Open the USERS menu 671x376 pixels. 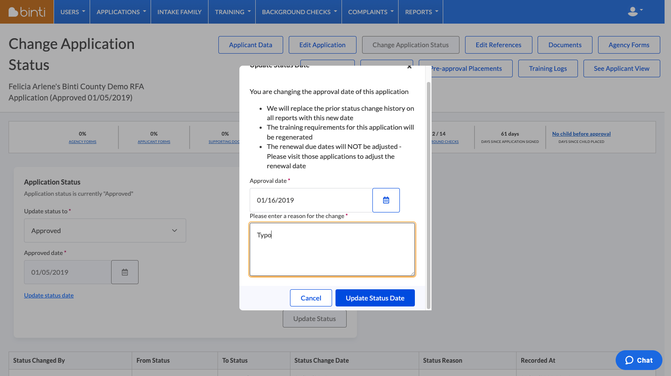tap(73, 12)
